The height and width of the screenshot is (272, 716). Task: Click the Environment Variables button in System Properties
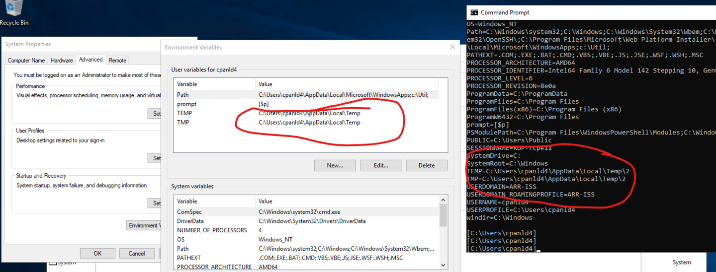point(144,225)
